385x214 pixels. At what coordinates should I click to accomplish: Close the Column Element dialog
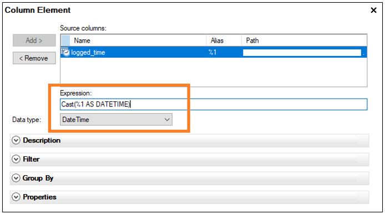[x=373, y=10]
